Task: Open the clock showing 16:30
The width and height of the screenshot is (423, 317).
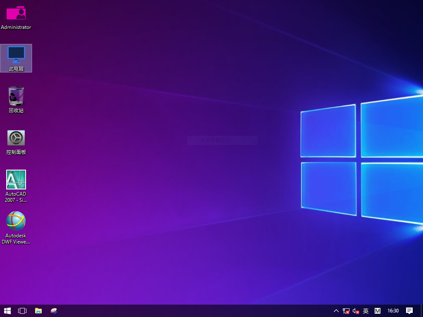Action: 393,311
